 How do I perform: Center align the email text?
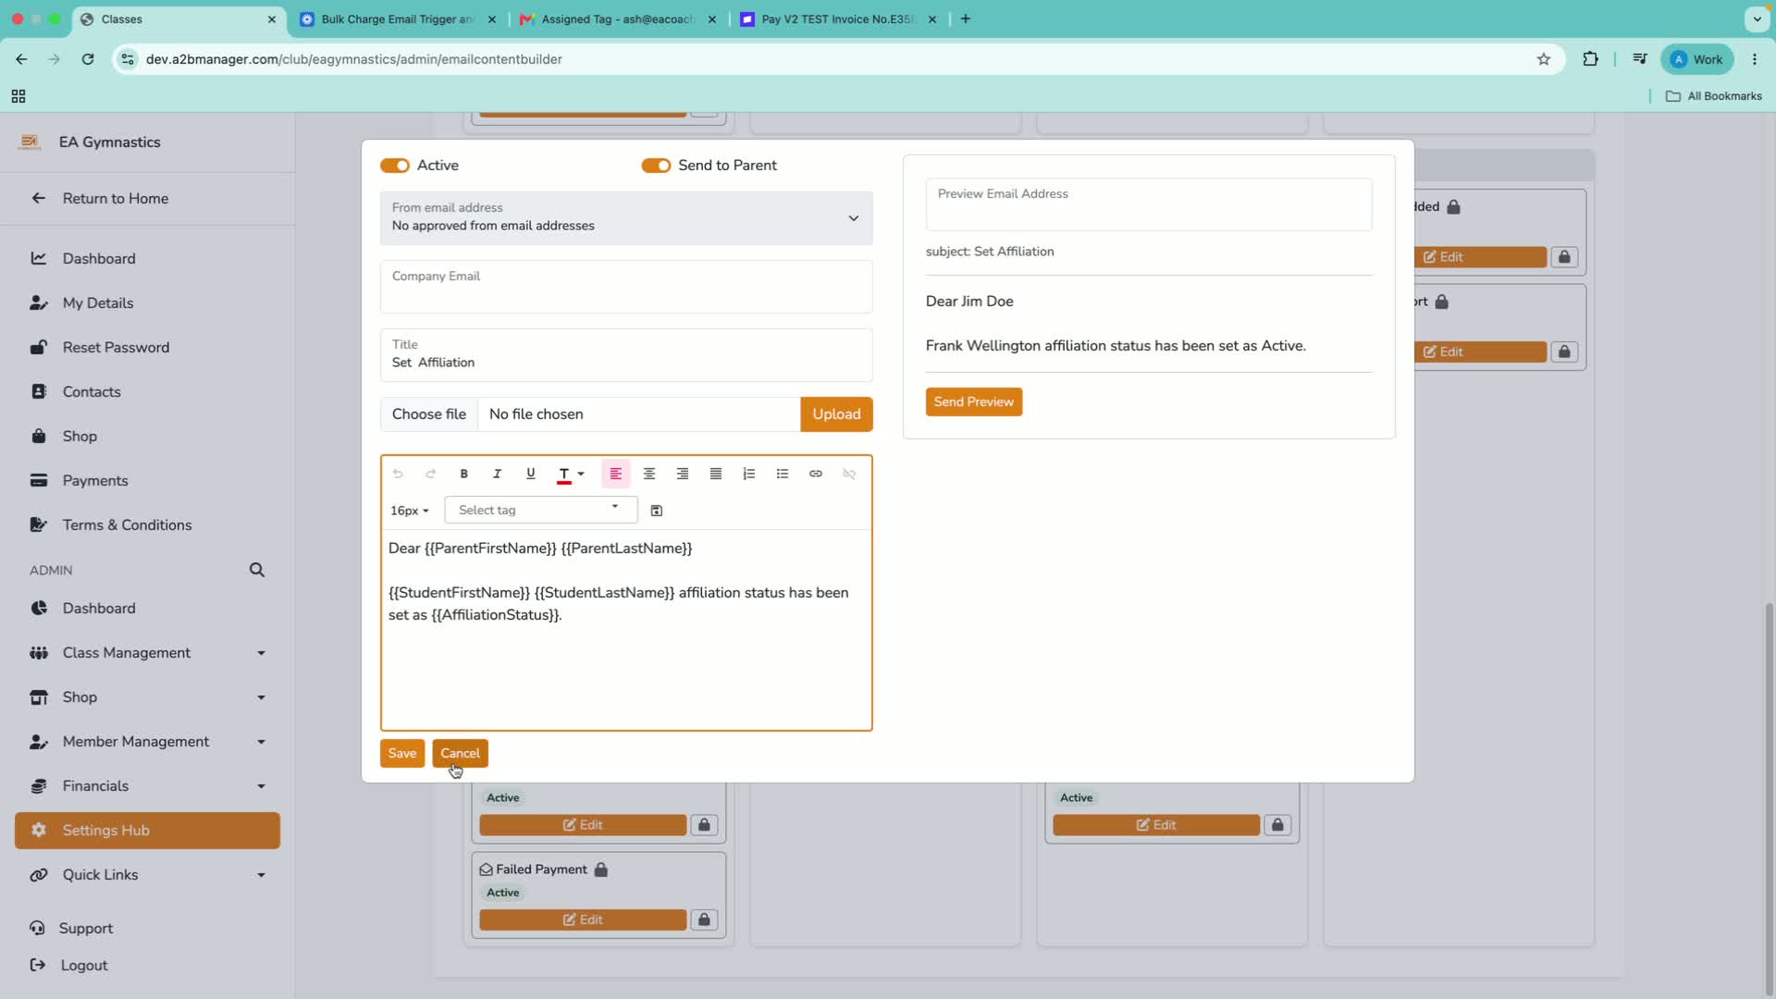click(x=649, y=474)
